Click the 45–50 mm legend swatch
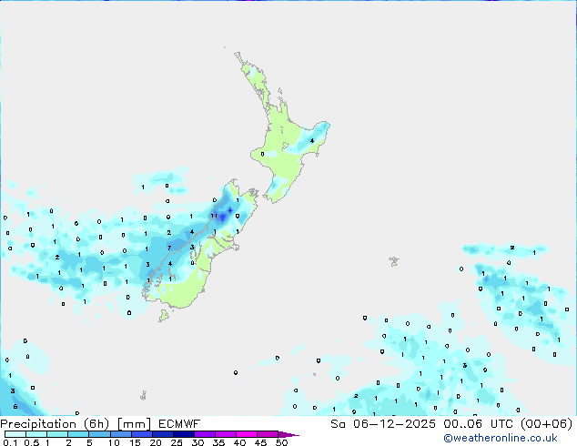This screenshot has height=446, width=577. tap(268, 434)
